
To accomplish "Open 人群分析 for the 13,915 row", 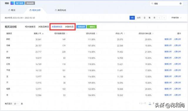I will click(177, 83).
